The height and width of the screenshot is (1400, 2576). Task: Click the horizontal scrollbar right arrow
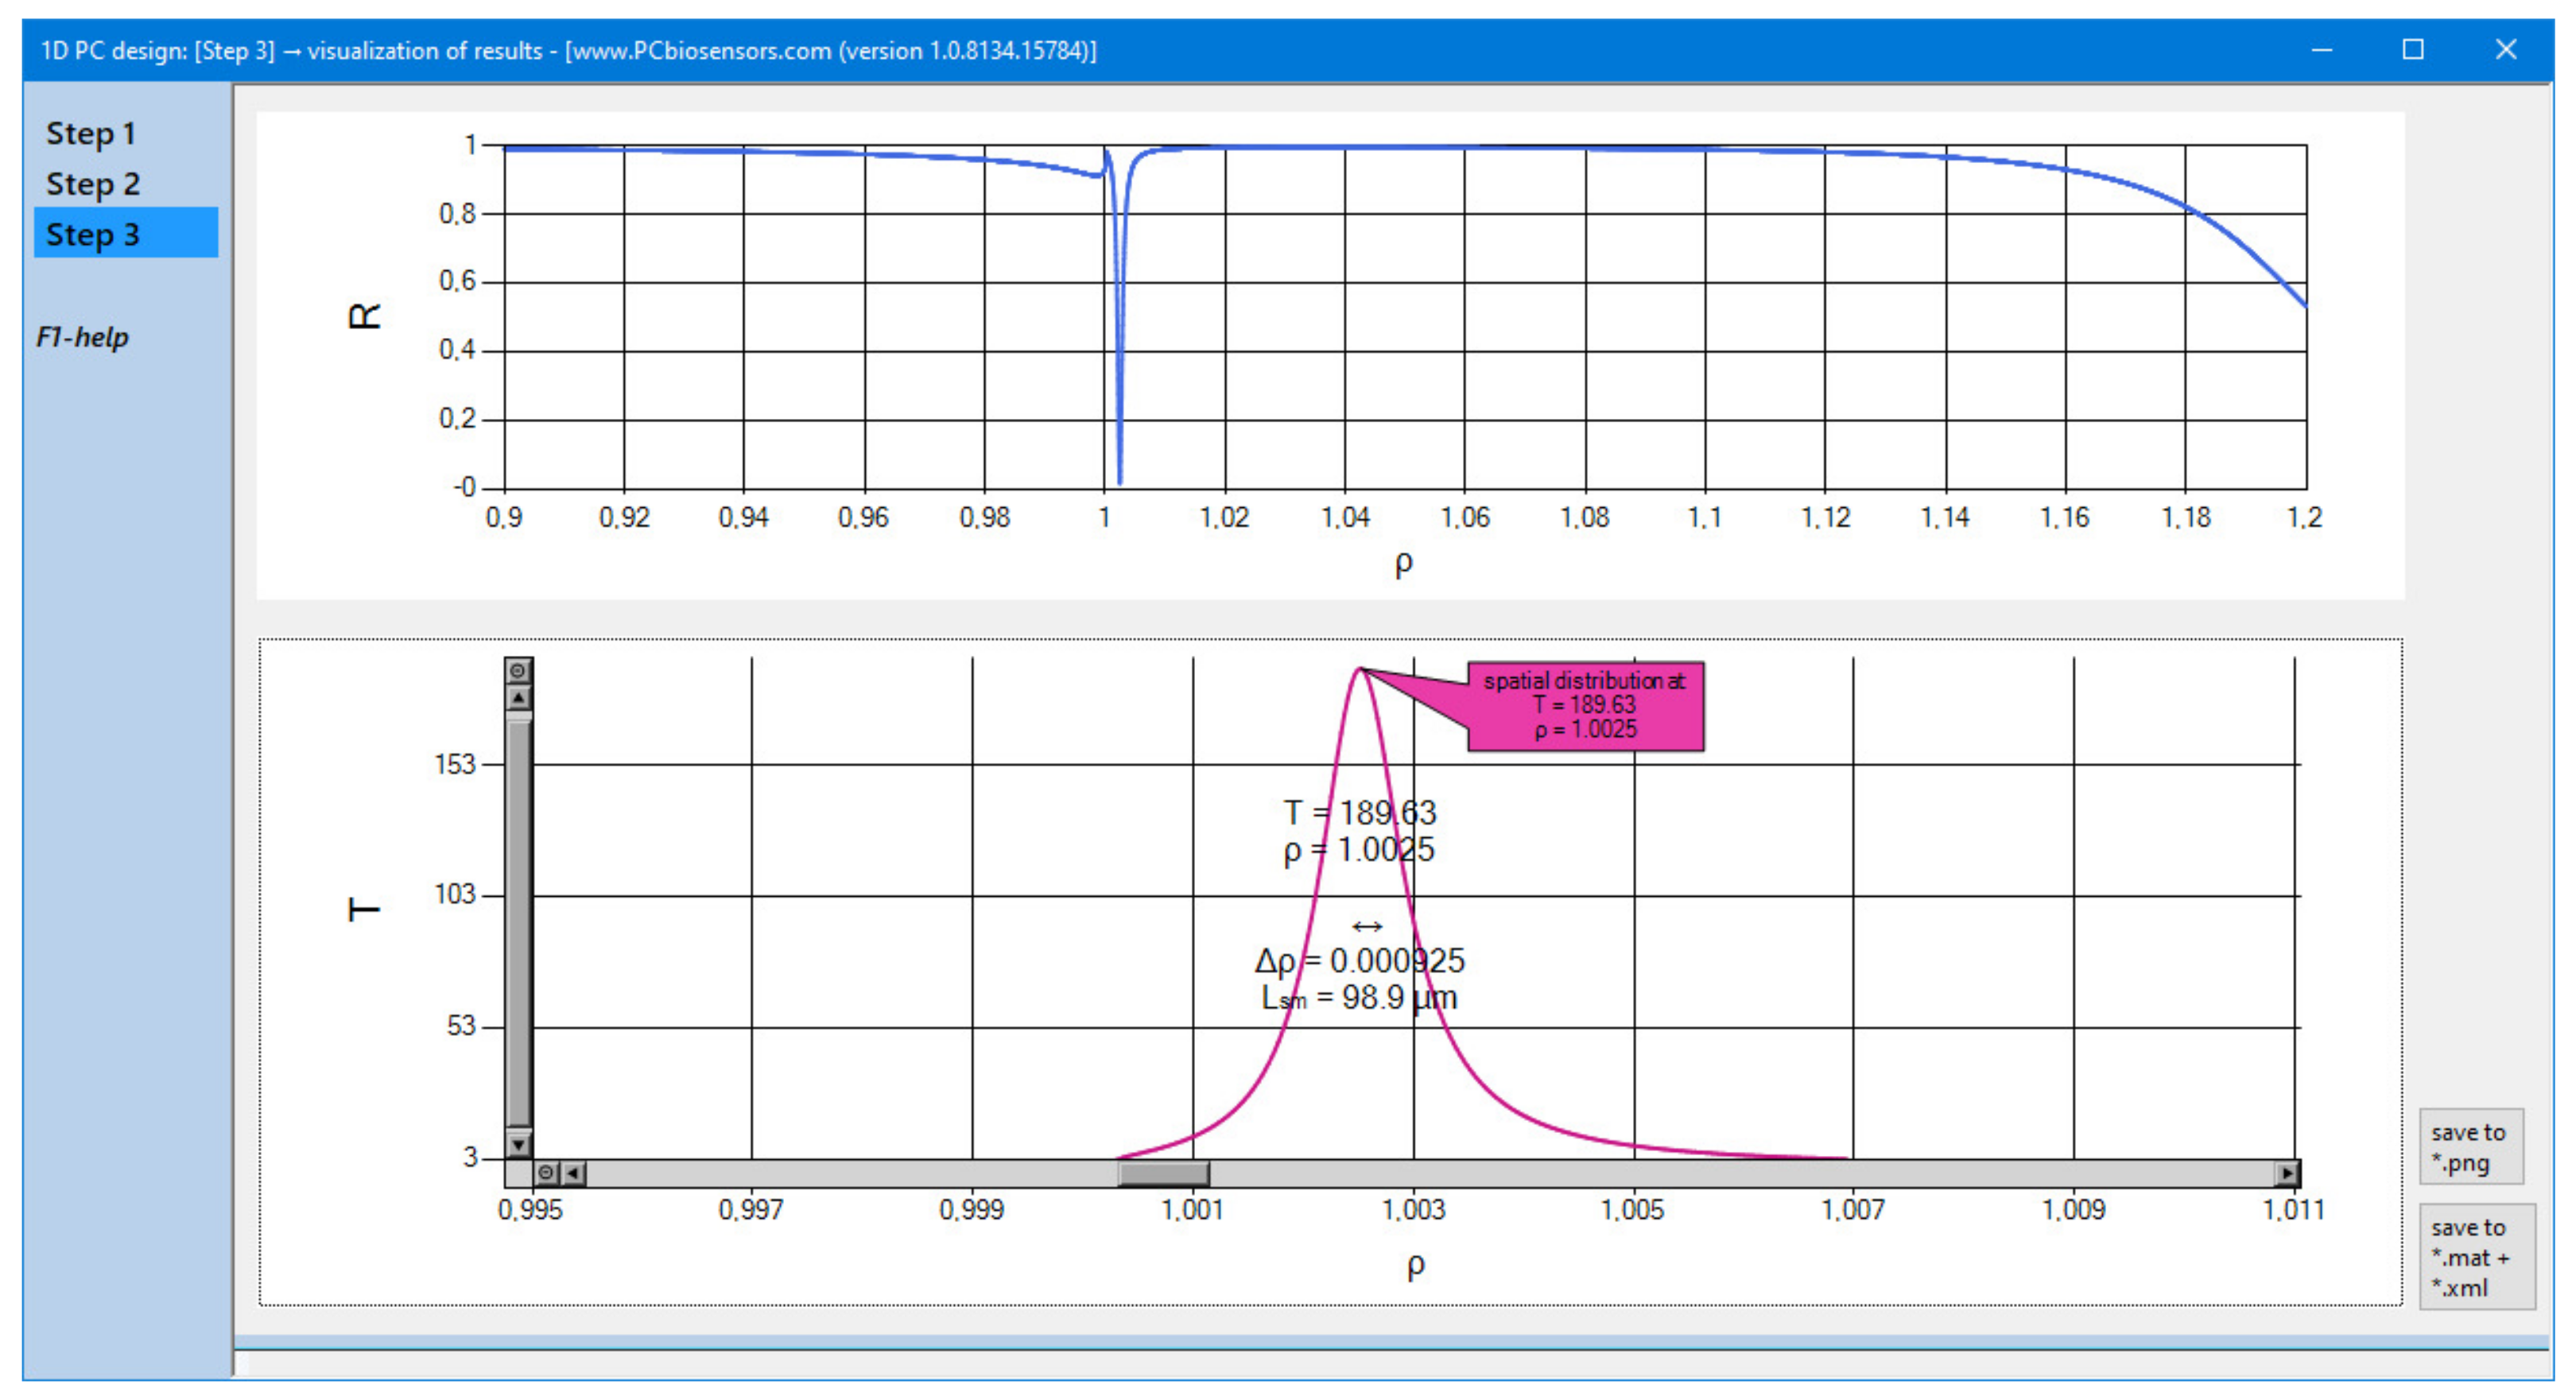click(x=2287, y=1172)
